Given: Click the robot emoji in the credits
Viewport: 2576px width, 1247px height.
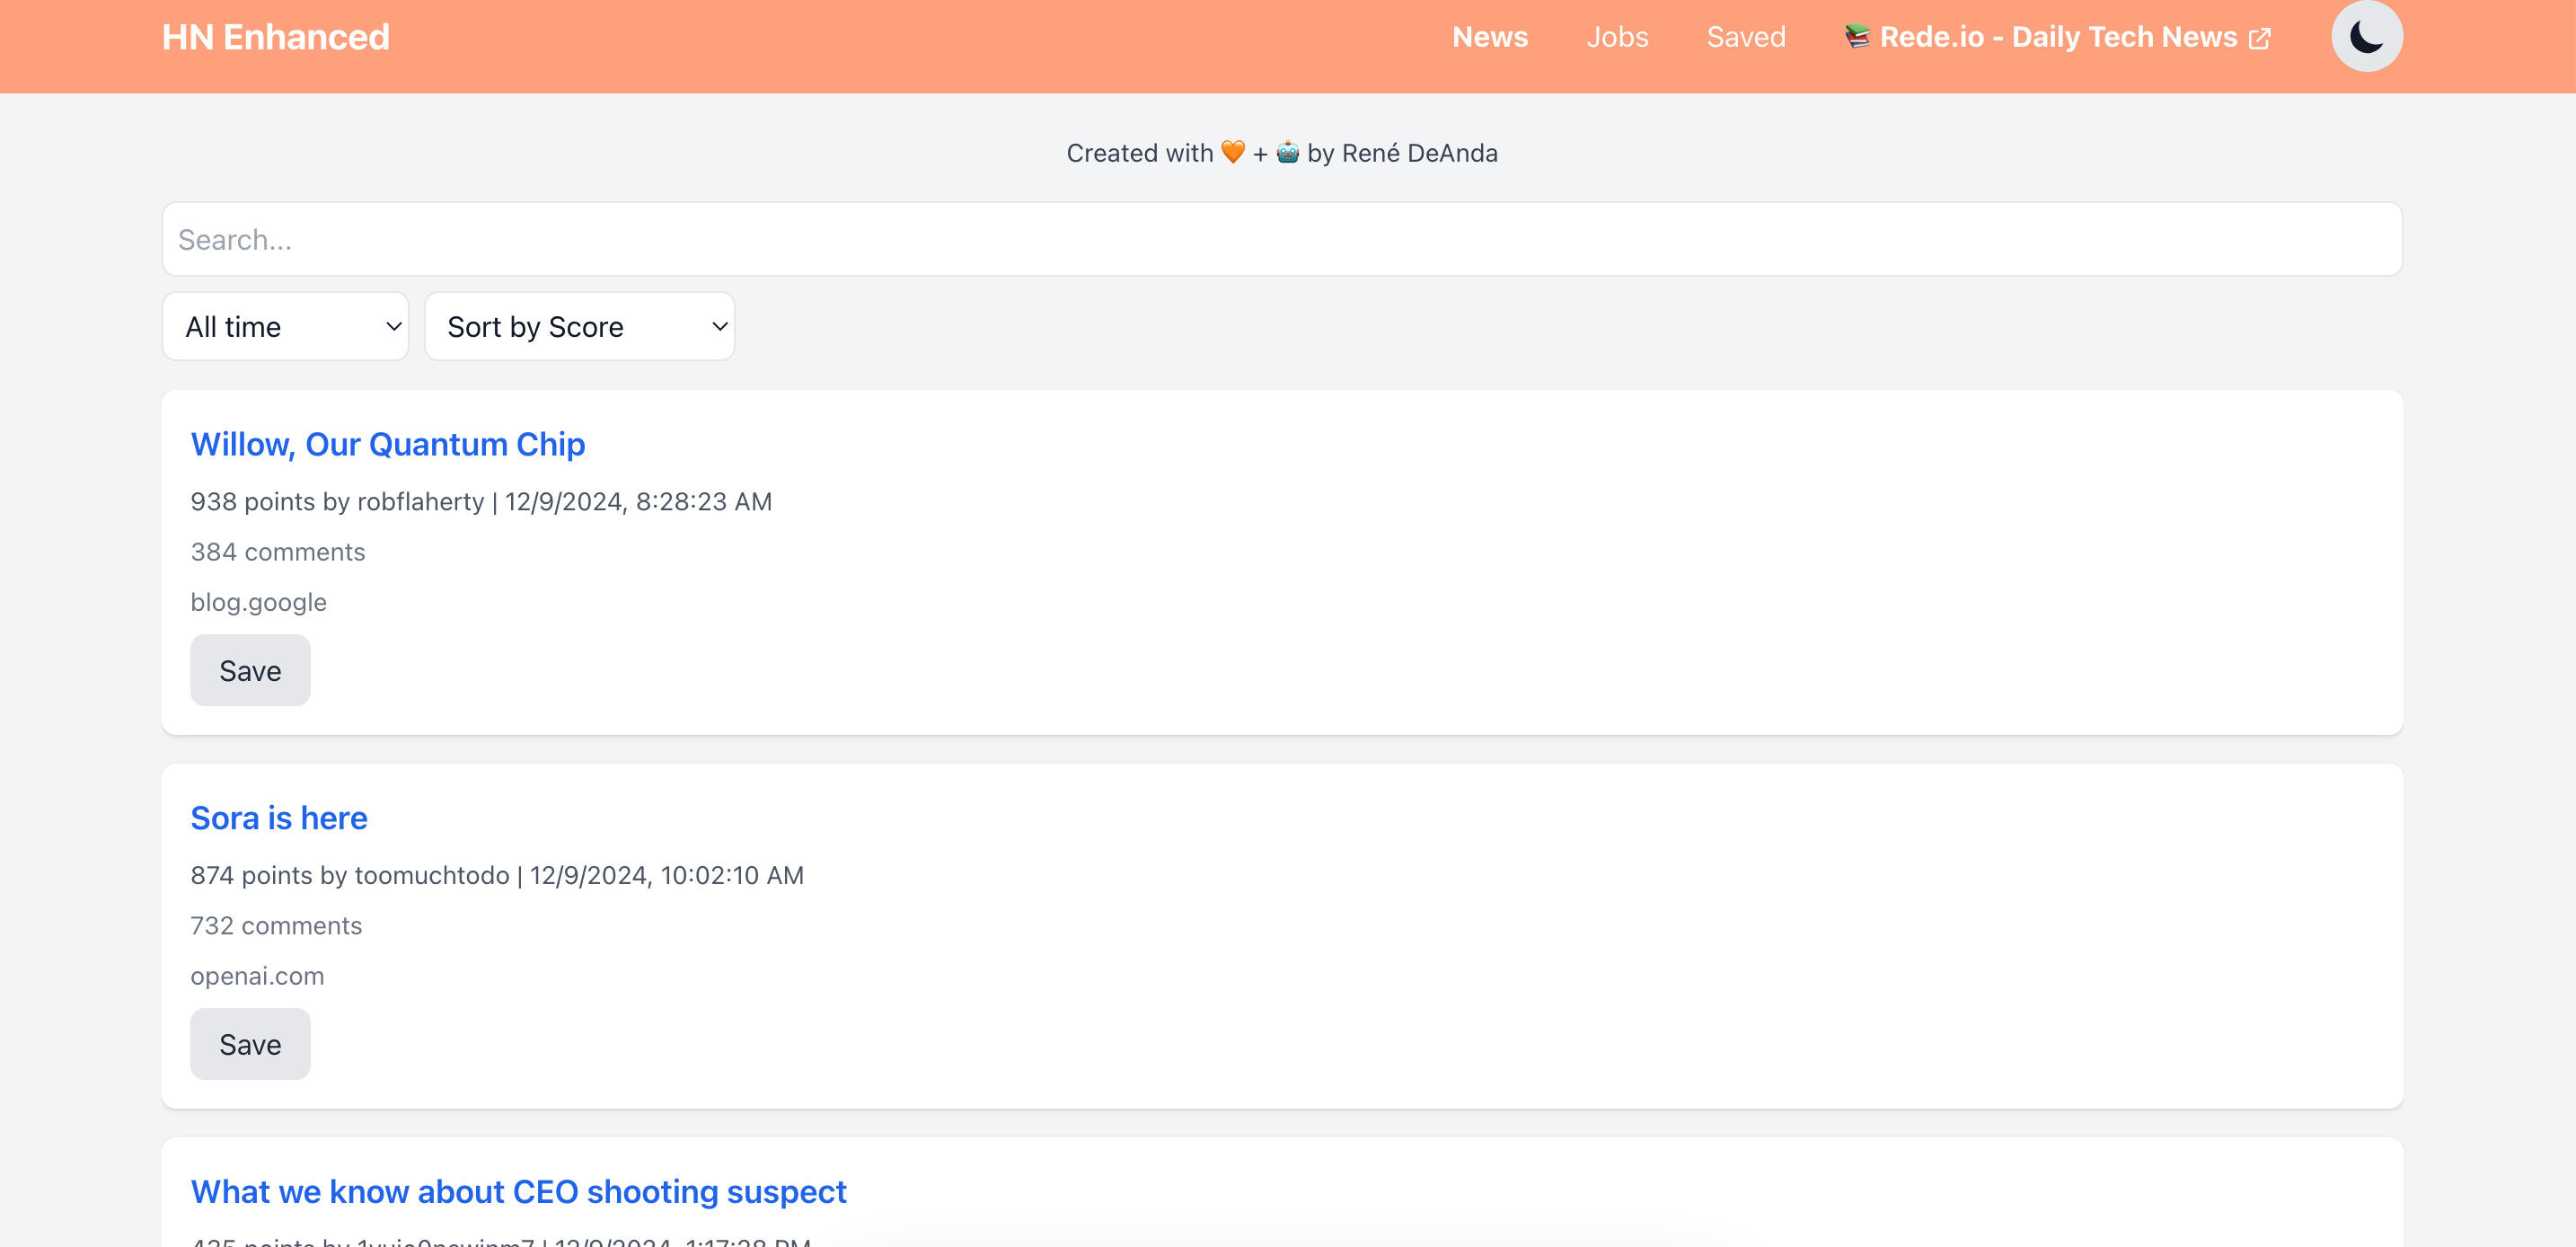Looking at the screenshot, I should point(1287,152).
